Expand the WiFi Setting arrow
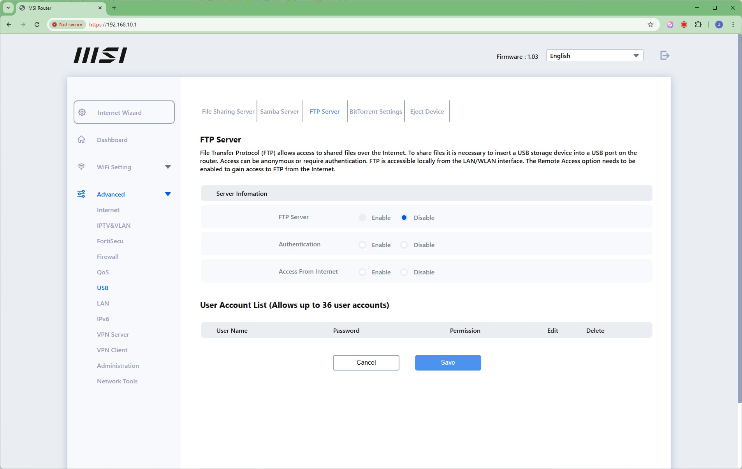The image size is (742, 469). (168, 167)
